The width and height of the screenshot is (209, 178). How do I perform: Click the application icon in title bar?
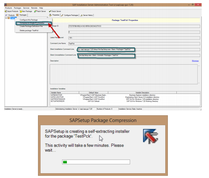[x=6, y=5]
